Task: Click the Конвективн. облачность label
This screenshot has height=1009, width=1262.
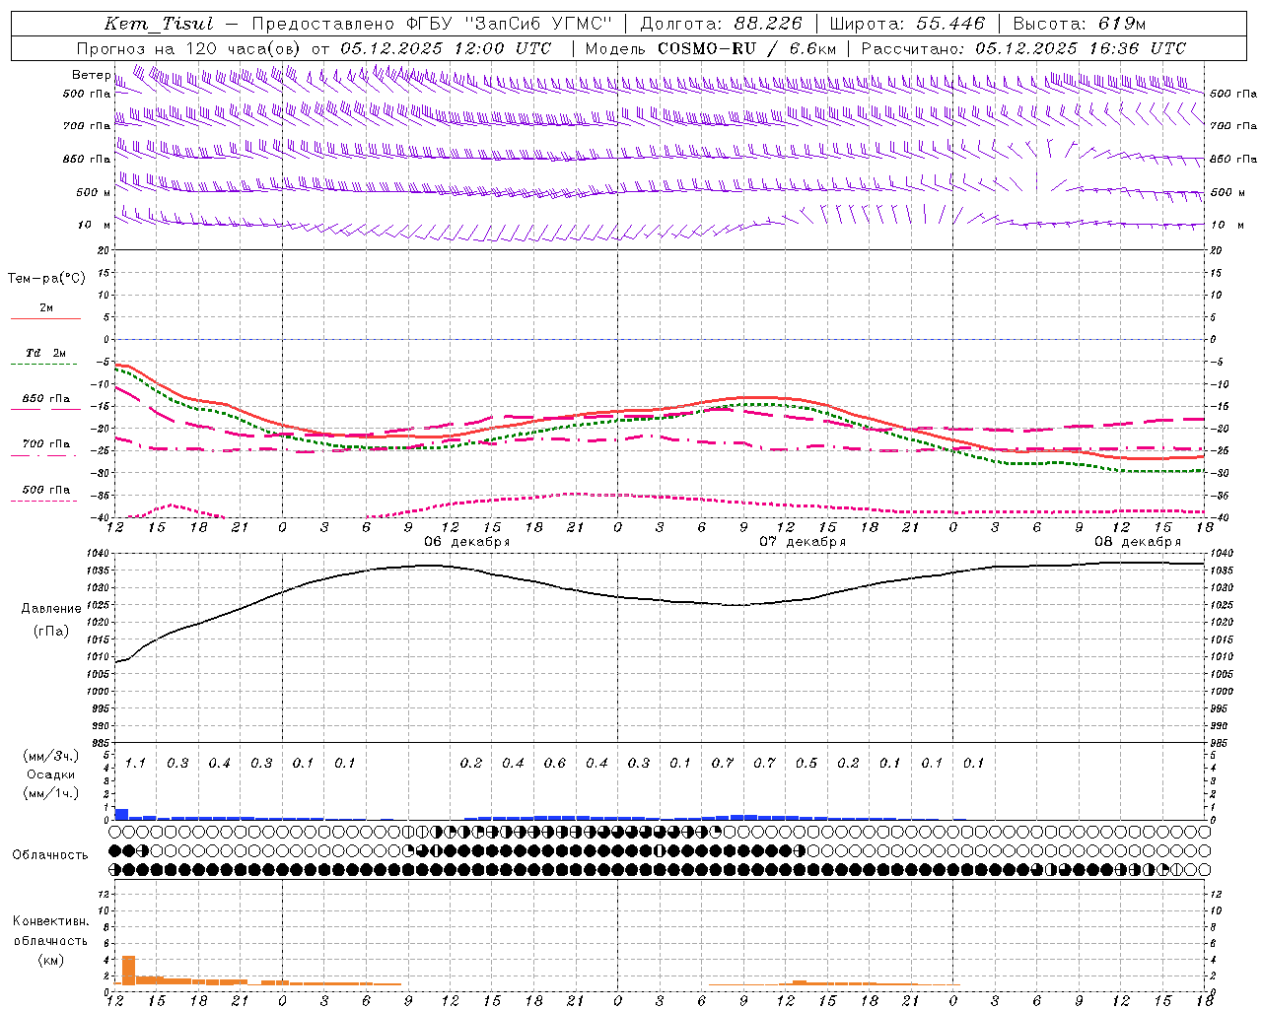Action: click(51, 930)
